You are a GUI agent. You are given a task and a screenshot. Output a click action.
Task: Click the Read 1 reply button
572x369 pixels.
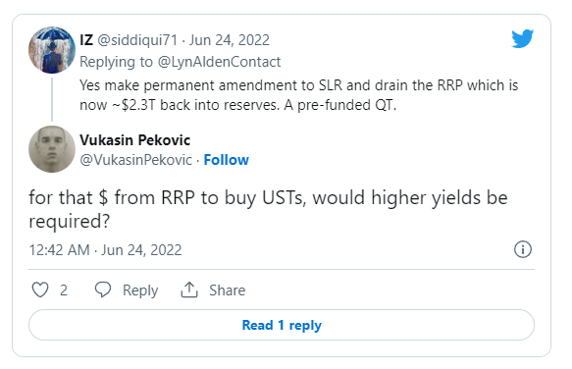tap(282, 325)
